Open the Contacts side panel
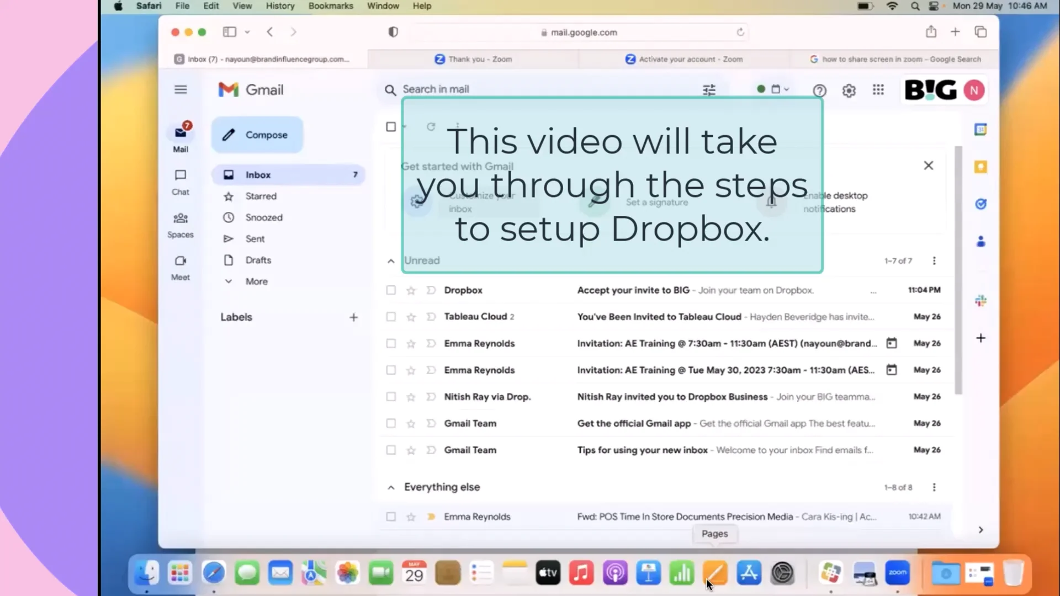 [x=981, y=241]
